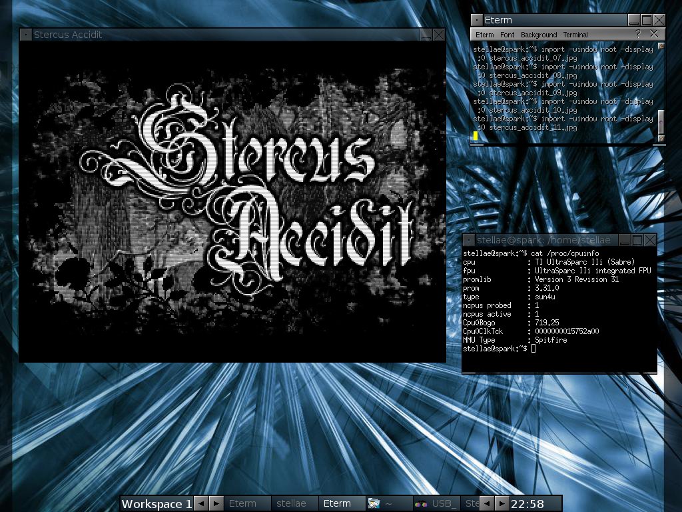682x512 pixels.
Task: Click the 'ncpus probed' row label
Action: pyautogui.click(x=487, y=305)
